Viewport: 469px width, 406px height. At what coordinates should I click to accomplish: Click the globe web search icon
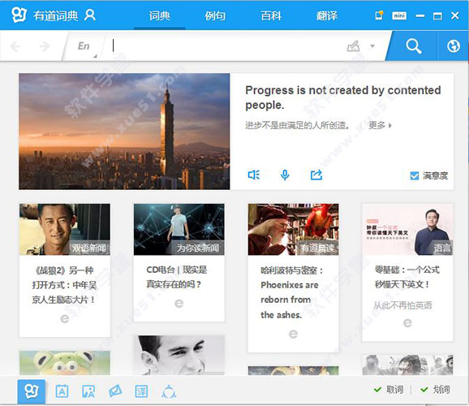click(453, 46)
